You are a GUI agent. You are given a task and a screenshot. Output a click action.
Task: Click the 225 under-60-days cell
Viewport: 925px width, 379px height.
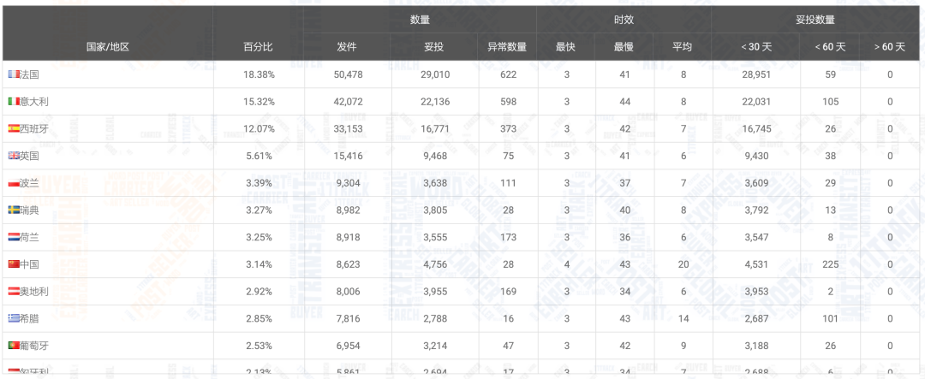coord(831,264)
